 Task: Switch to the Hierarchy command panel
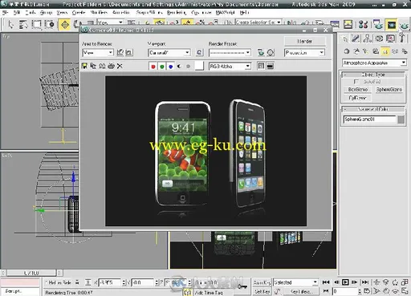click(368, 39)
